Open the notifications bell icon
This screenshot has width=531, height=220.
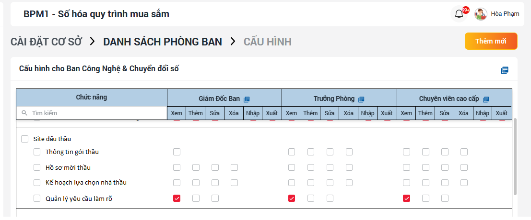coord(459,14)
